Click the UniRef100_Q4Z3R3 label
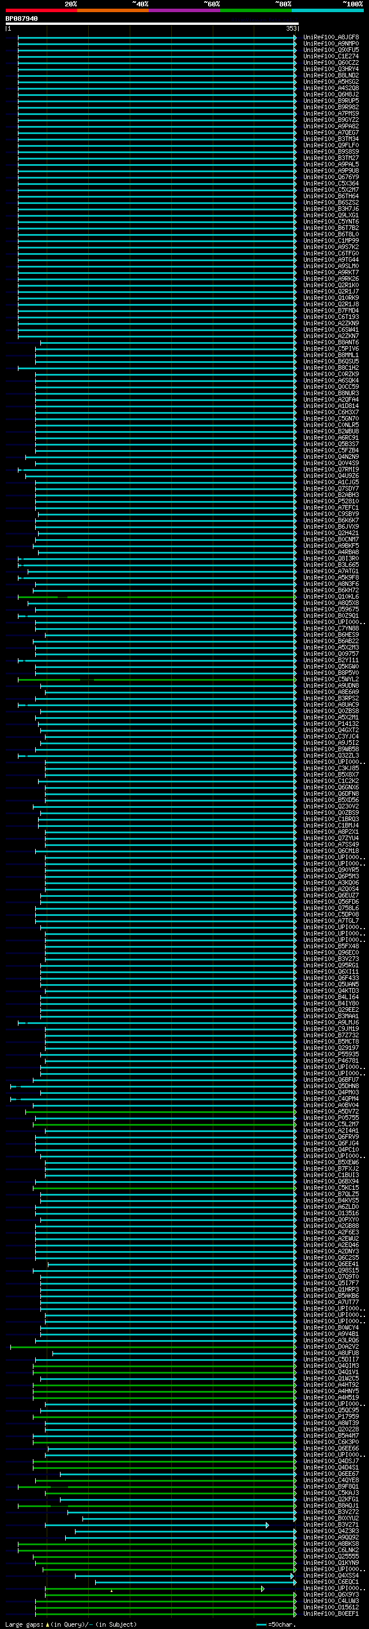Viewport: 369px width, 1629px height. point(331,1531)
